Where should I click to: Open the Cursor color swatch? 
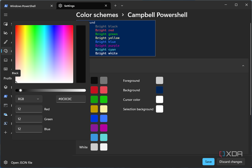coord(159,99)
